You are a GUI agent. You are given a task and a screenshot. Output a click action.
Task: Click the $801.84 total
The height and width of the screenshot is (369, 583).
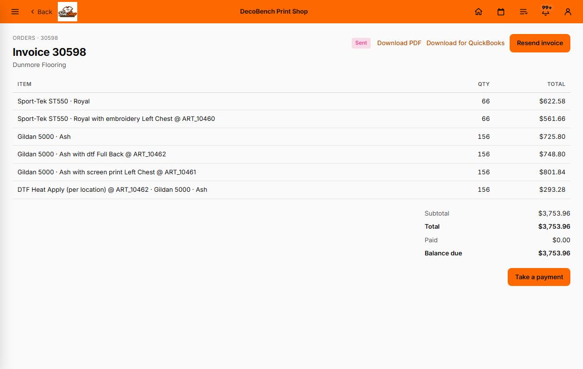pyautogui.click(x=552, y=172)
